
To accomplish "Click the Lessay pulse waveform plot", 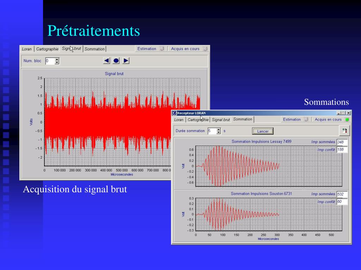I will [269, 166].
